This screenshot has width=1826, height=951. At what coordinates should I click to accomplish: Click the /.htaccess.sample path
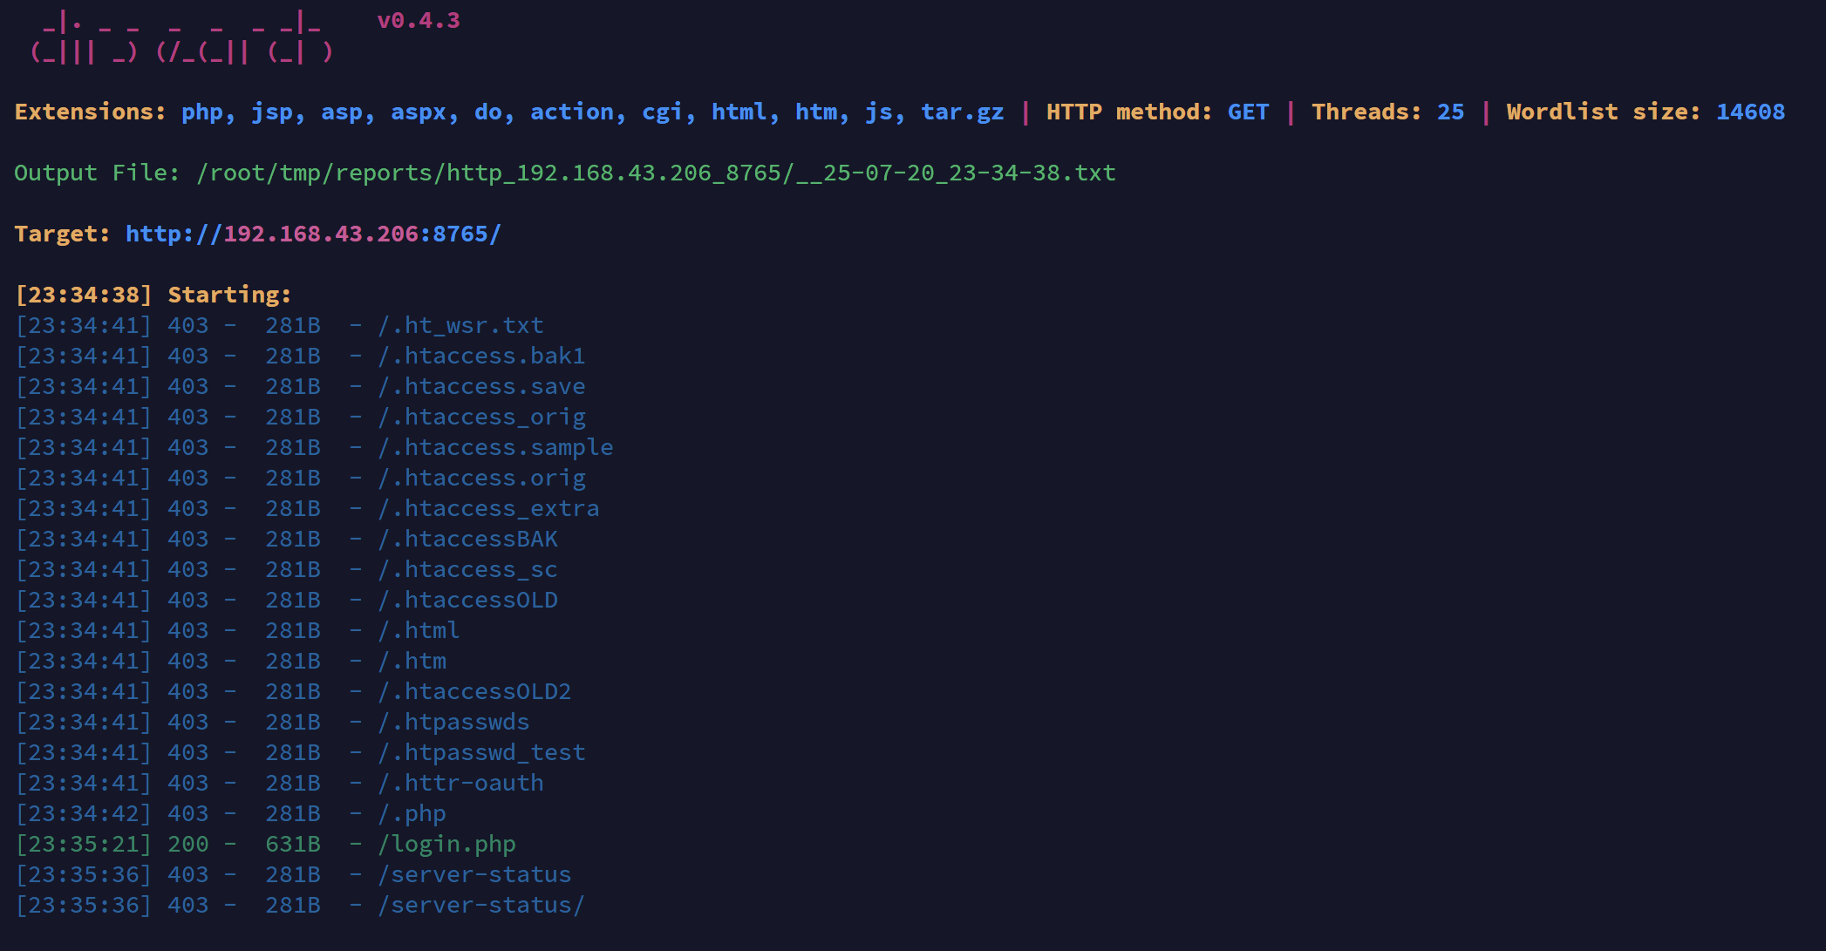[x=495, y=447]
